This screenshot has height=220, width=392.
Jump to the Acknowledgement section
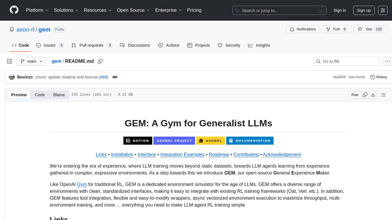[x=282, y=154]
